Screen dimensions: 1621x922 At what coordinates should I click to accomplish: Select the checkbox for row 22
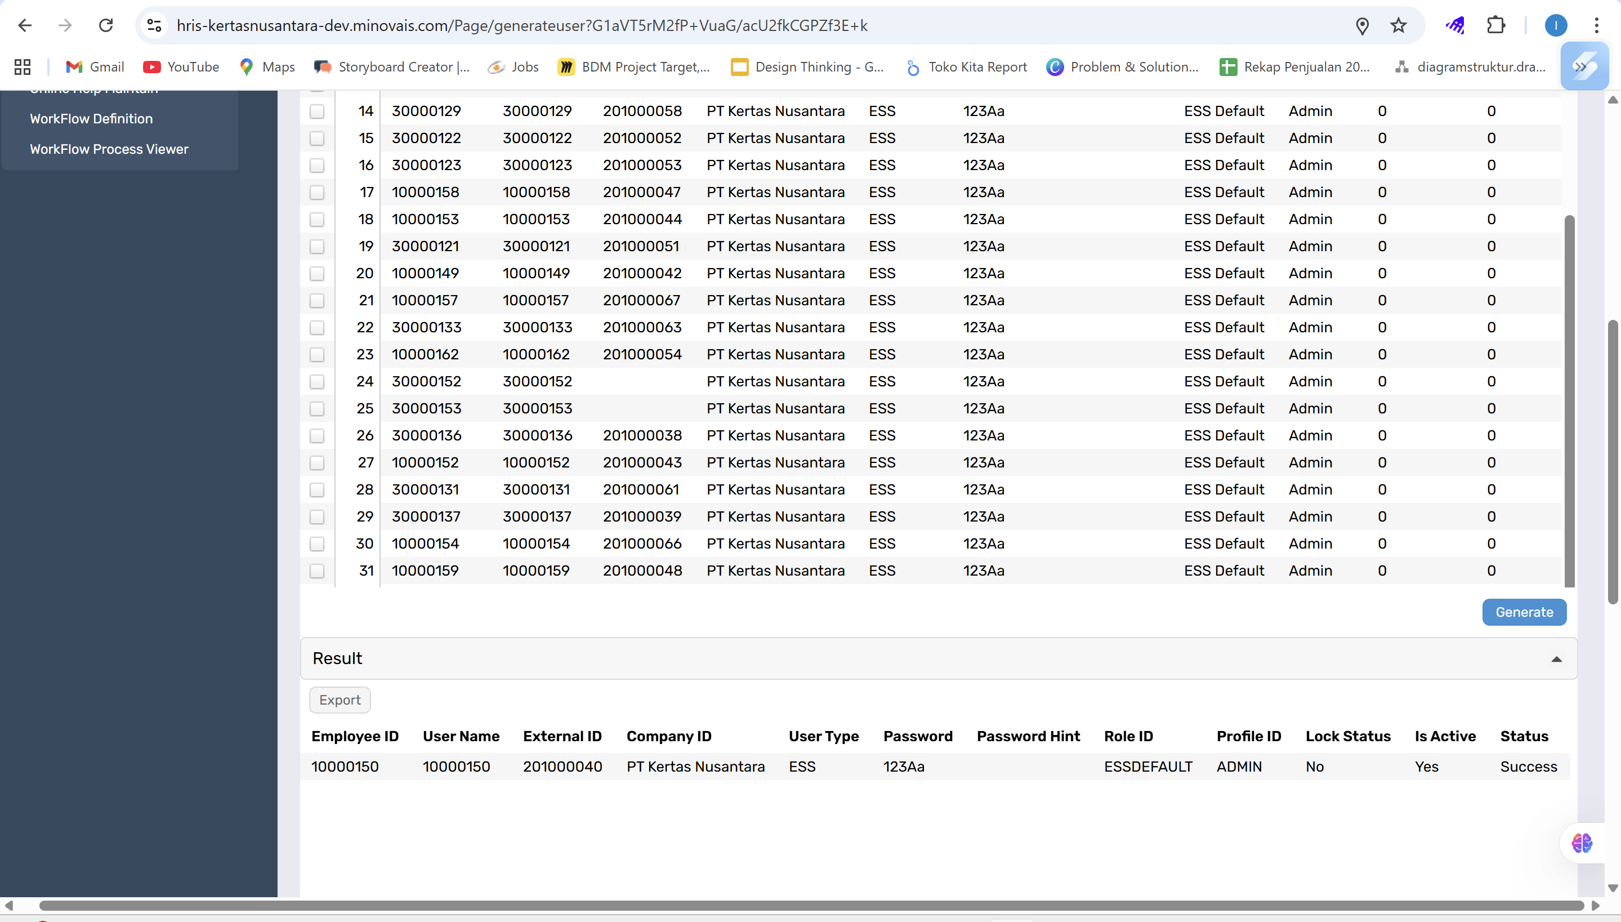point(317,327)
